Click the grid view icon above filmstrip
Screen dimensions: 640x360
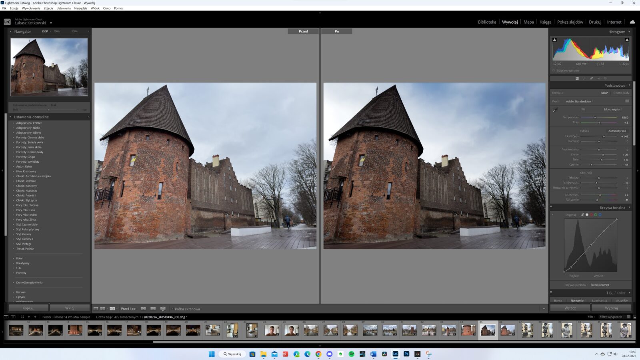pyautogui.click(x=22, y=317)
